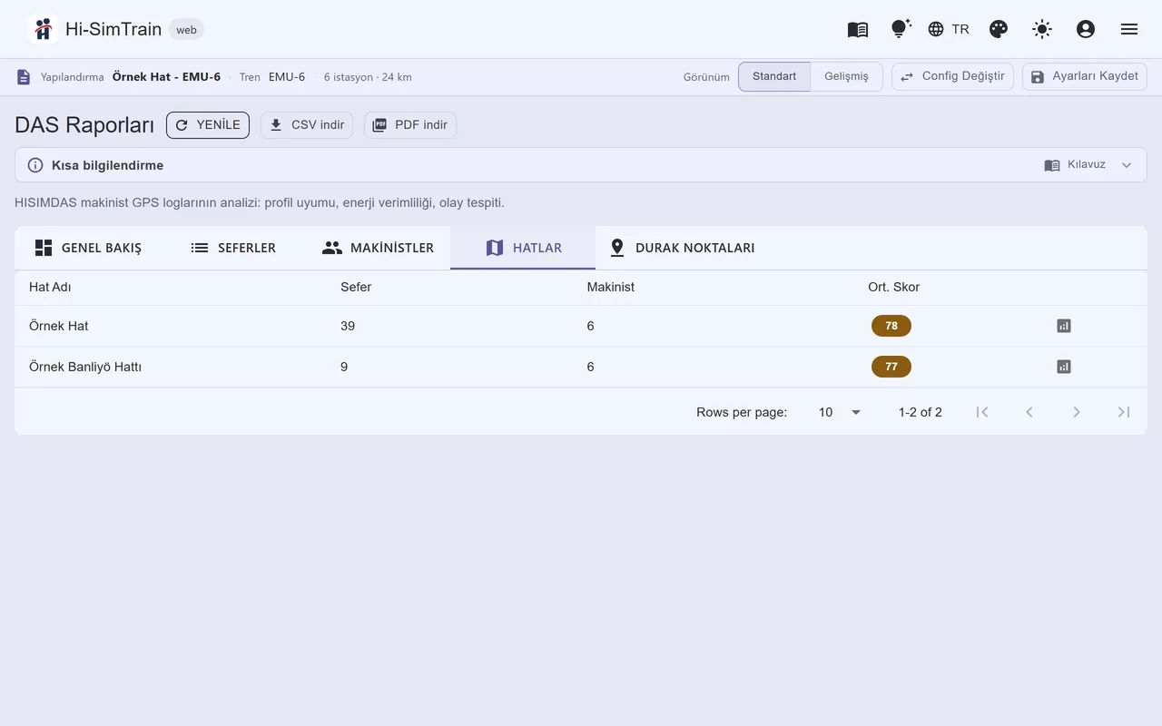Click the score badge 78
This screenshot has height=726, width=1162.
pos(891,326)
